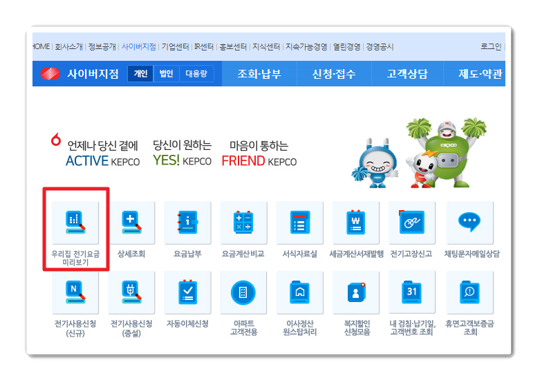This screenshot has height=385, width=542.
Task: Open the 고객상담 menu
Action: 407,73
